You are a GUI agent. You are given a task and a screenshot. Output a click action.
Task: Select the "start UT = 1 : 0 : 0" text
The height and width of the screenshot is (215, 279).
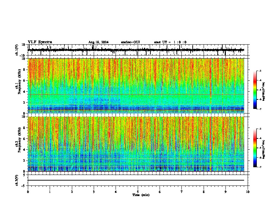[x=170, y=42]
